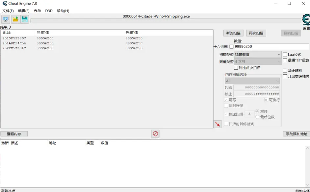Open the memory region dropdown showing All
The image size is (310, 192).
pos(252,81)
